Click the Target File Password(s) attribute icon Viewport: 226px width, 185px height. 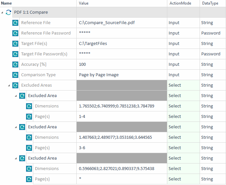click(15, 54)
